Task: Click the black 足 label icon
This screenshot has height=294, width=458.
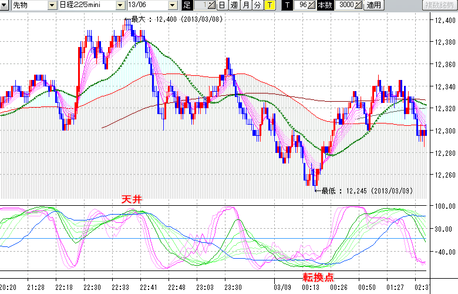Action: 187,5
